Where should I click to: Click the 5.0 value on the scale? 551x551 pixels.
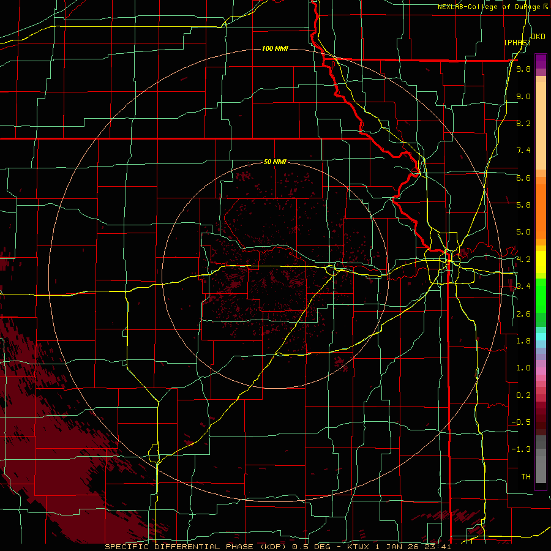(523, 232)
